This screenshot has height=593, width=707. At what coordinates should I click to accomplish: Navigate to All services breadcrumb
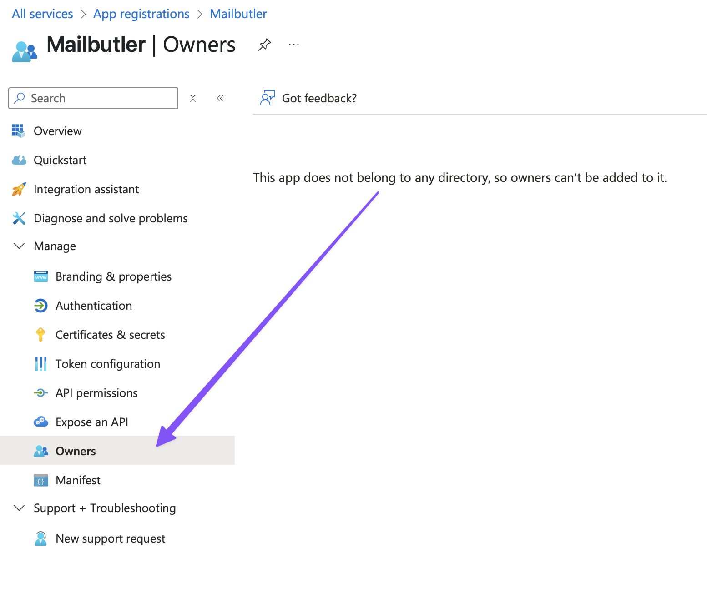click(42, 14)
